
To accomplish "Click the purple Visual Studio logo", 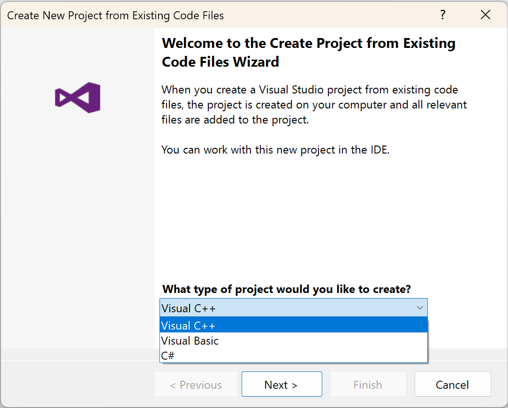I will [77, 97].
